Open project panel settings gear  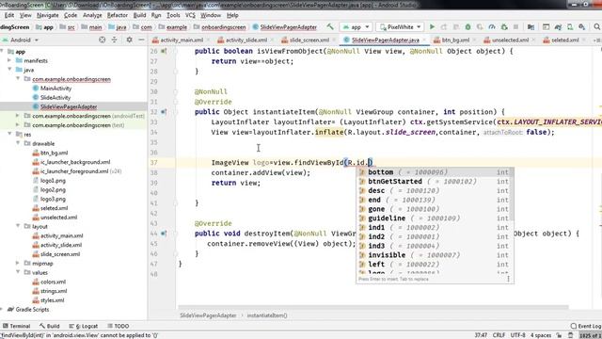130,40
